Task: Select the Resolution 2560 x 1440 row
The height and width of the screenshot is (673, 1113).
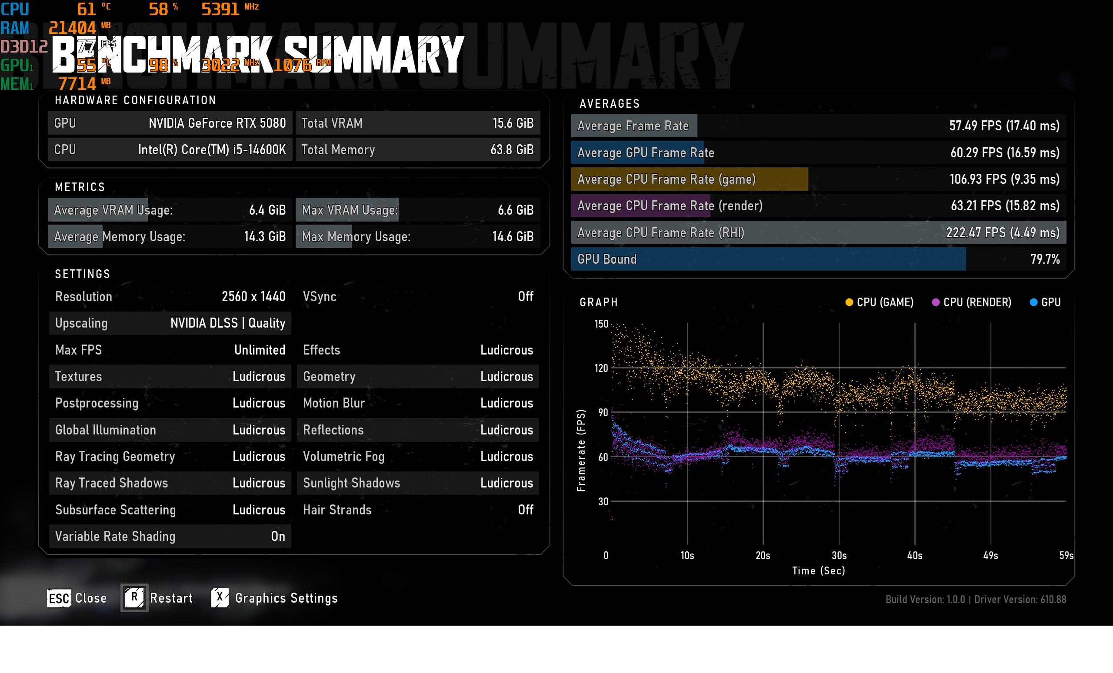Action: click(x=170, y=297)
